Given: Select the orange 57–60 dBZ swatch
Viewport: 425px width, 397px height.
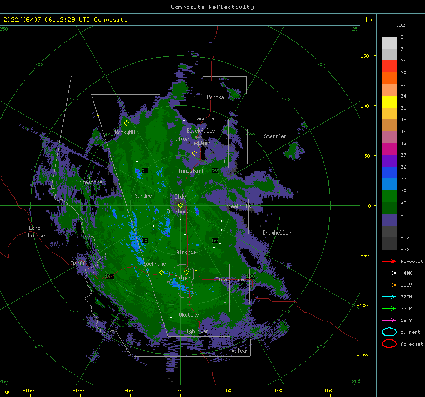Looking at the screenshot, I should [x=389, y=78].
